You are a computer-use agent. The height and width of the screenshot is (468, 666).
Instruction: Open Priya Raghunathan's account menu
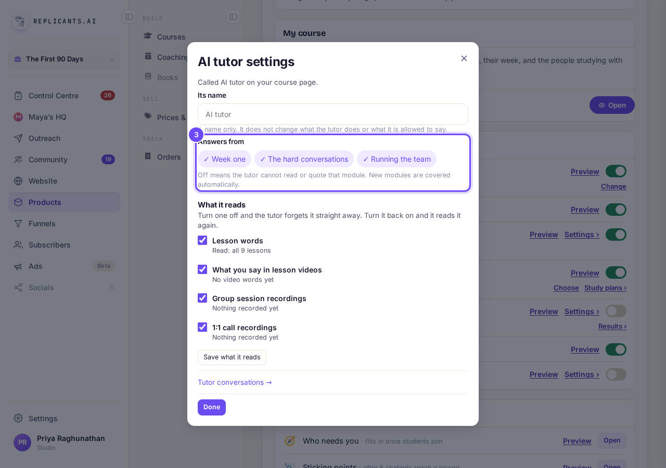[x=64, y=443]
